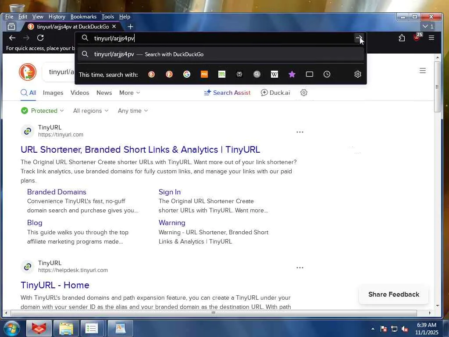Reload the current page

pos(40,38)
